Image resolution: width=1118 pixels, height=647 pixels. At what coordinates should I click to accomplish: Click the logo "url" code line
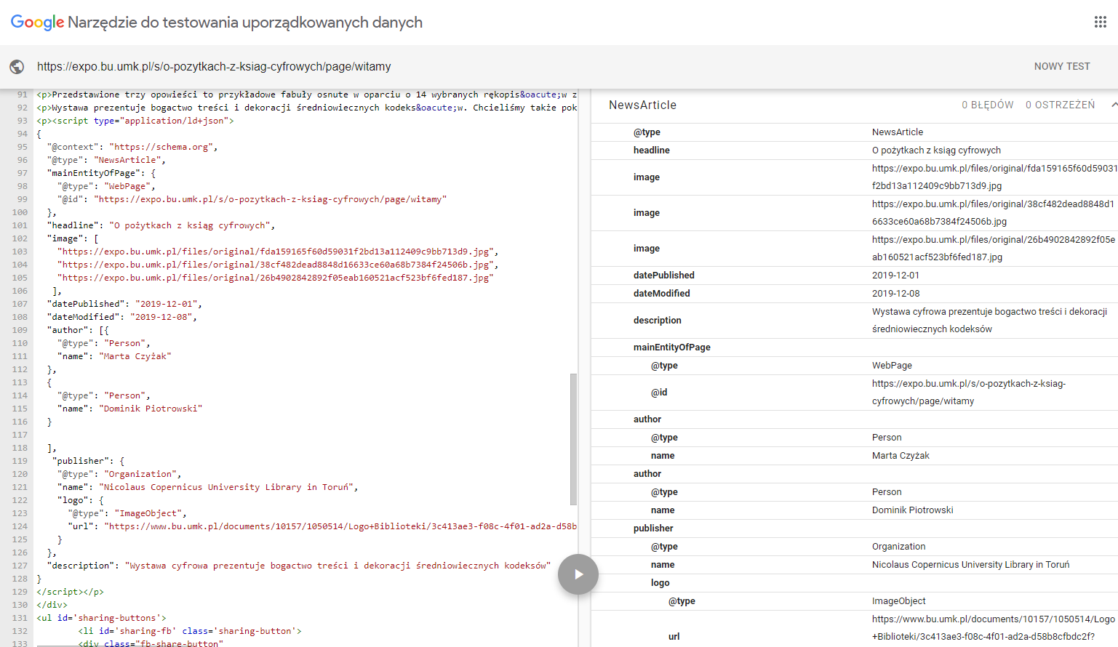(x=322, y=526)
